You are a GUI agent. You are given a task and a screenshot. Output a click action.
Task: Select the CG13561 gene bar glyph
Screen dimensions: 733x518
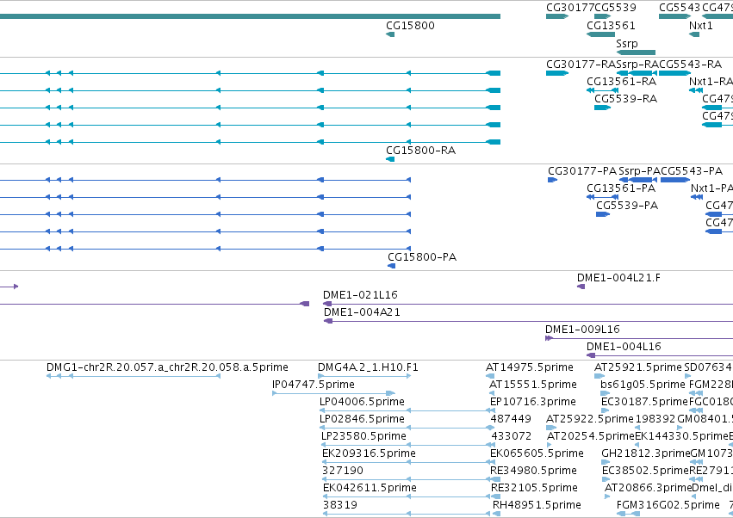coord(600,34)
